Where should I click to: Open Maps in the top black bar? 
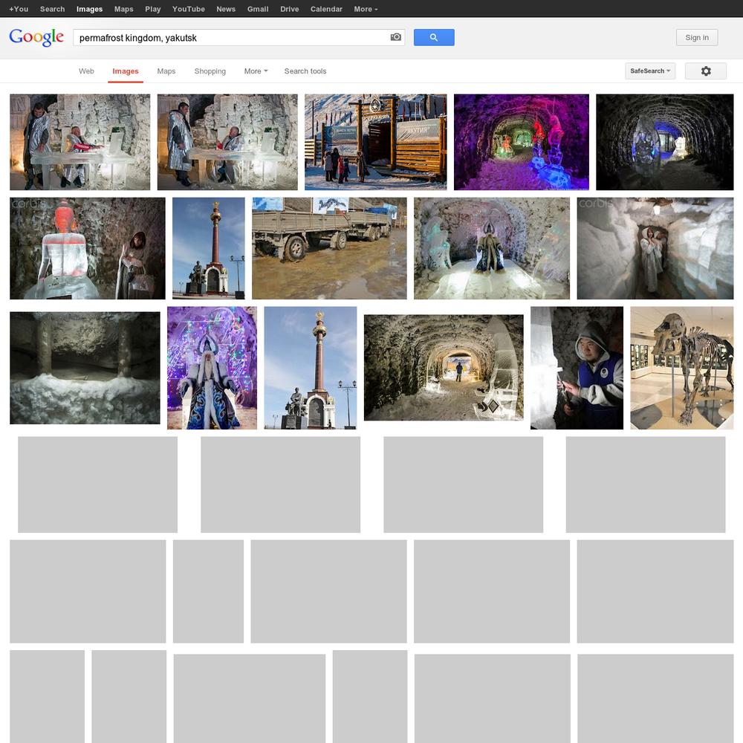click(x=123, y=9)
